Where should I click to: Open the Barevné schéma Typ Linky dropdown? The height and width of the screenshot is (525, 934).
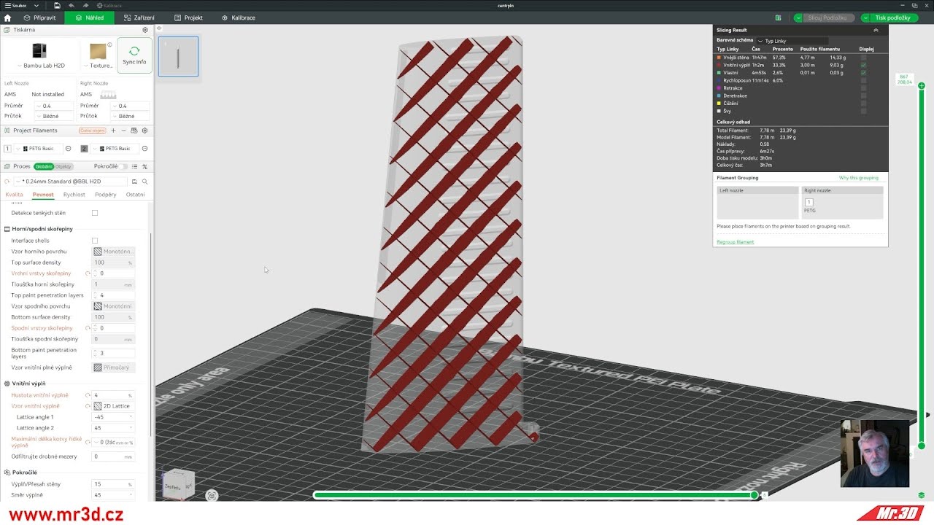(x=792, y=41)
